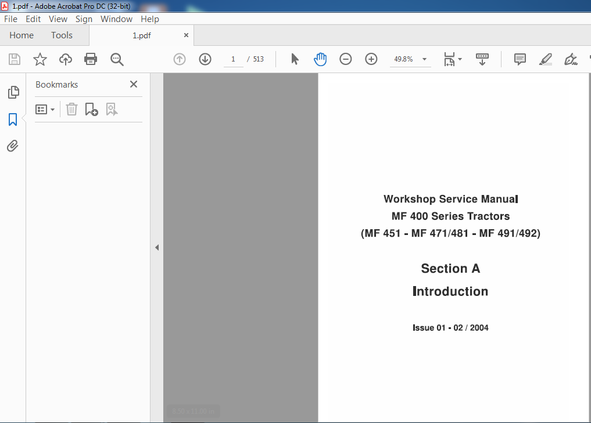This screenshot has height=423, width=591.
Task: Open the page fit options arrow
Action: [460, 59]
